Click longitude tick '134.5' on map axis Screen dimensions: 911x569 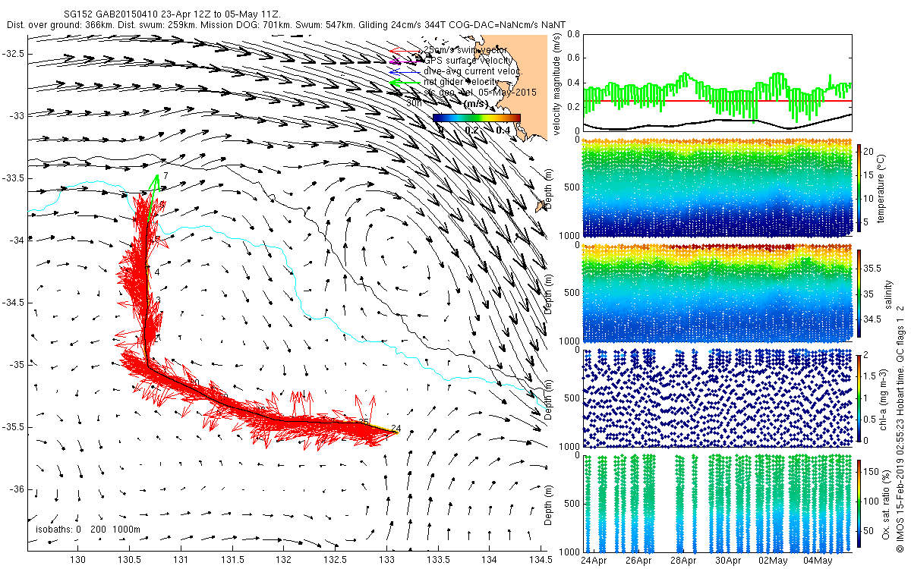click(540, 561)
